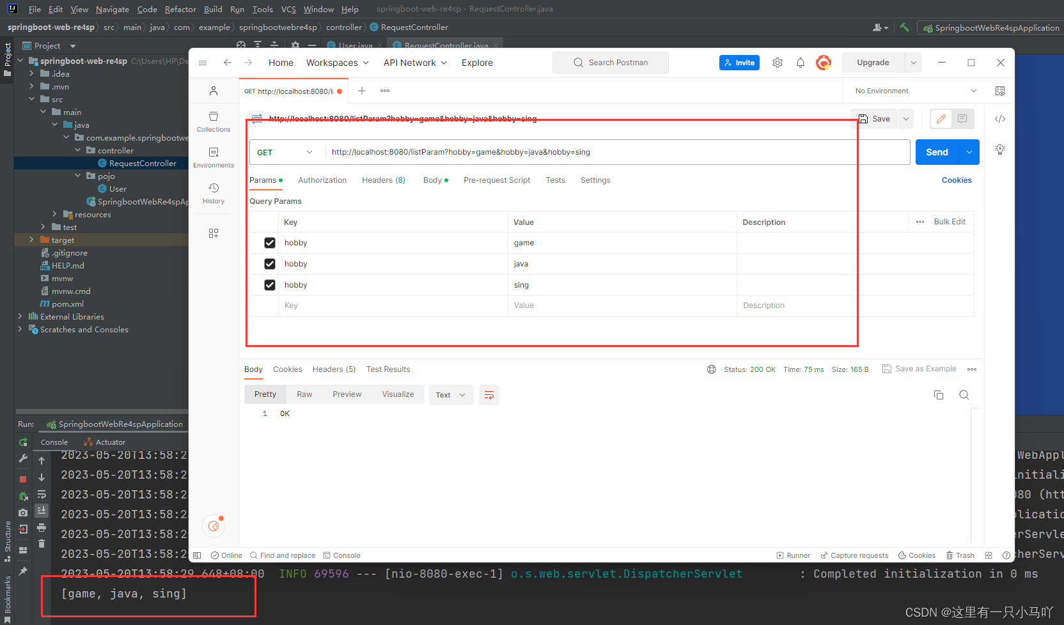The image size is (1064, 625).
Task: Click Save as Example
Action: (x=919, y=369)
